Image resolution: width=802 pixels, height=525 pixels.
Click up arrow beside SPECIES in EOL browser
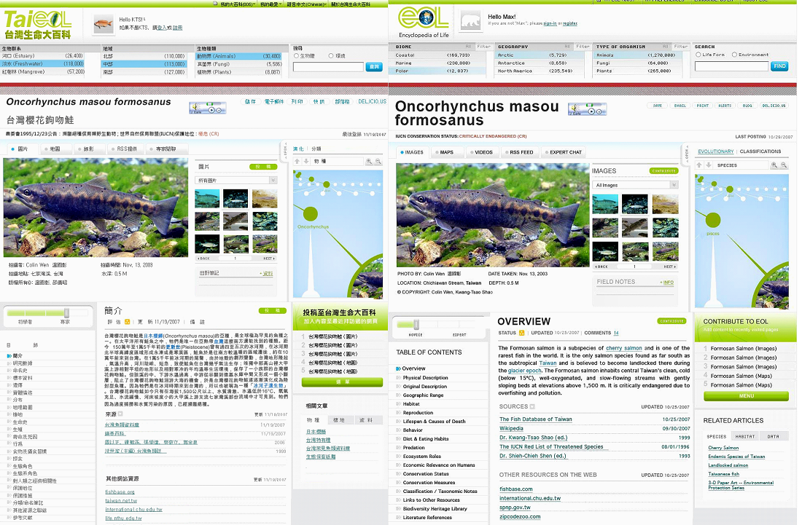(x=700, y=165)
